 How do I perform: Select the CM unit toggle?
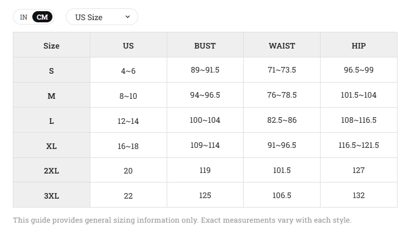pyautogui.click(x=42, y=17)
